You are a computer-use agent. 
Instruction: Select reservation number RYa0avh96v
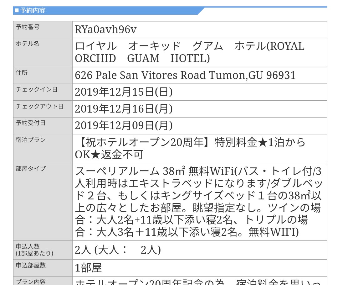pos(106,29)
